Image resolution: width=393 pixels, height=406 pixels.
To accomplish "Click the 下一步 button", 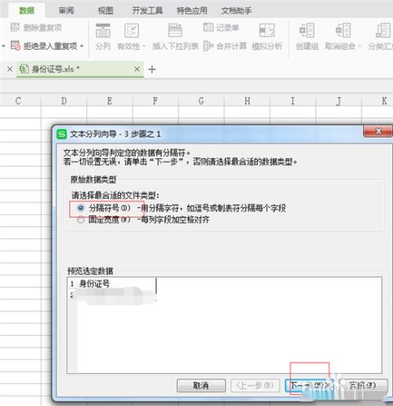I will point(309,386).
